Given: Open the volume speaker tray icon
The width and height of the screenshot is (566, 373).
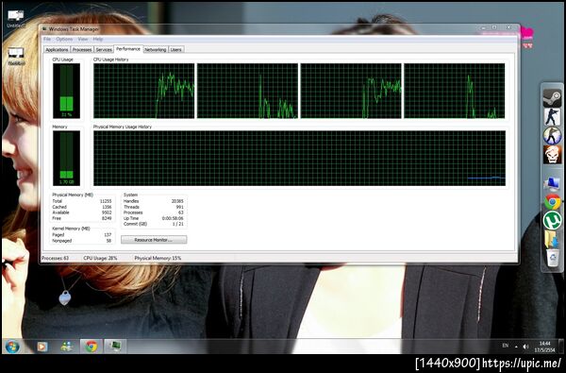Looking at the screenshot, I should (x=525, y=347).
